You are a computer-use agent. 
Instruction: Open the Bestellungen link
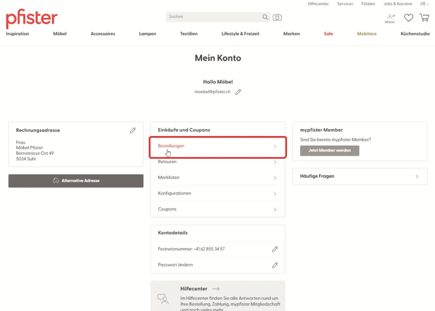pyautogui.click(x=217, y=146)
